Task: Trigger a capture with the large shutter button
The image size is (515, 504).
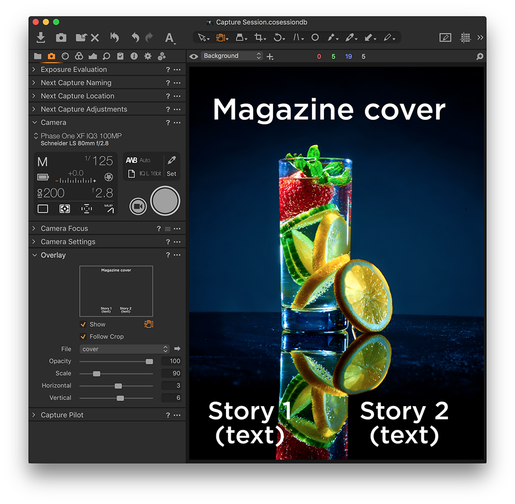Action: 165,201
